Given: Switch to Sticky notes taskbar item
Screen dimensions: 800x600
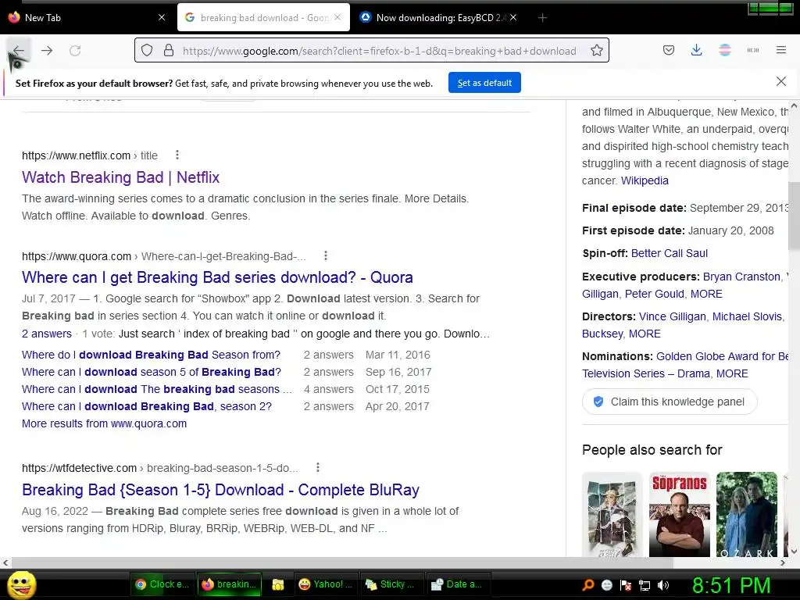Looking at the screenshot, I should pos(392,584).
